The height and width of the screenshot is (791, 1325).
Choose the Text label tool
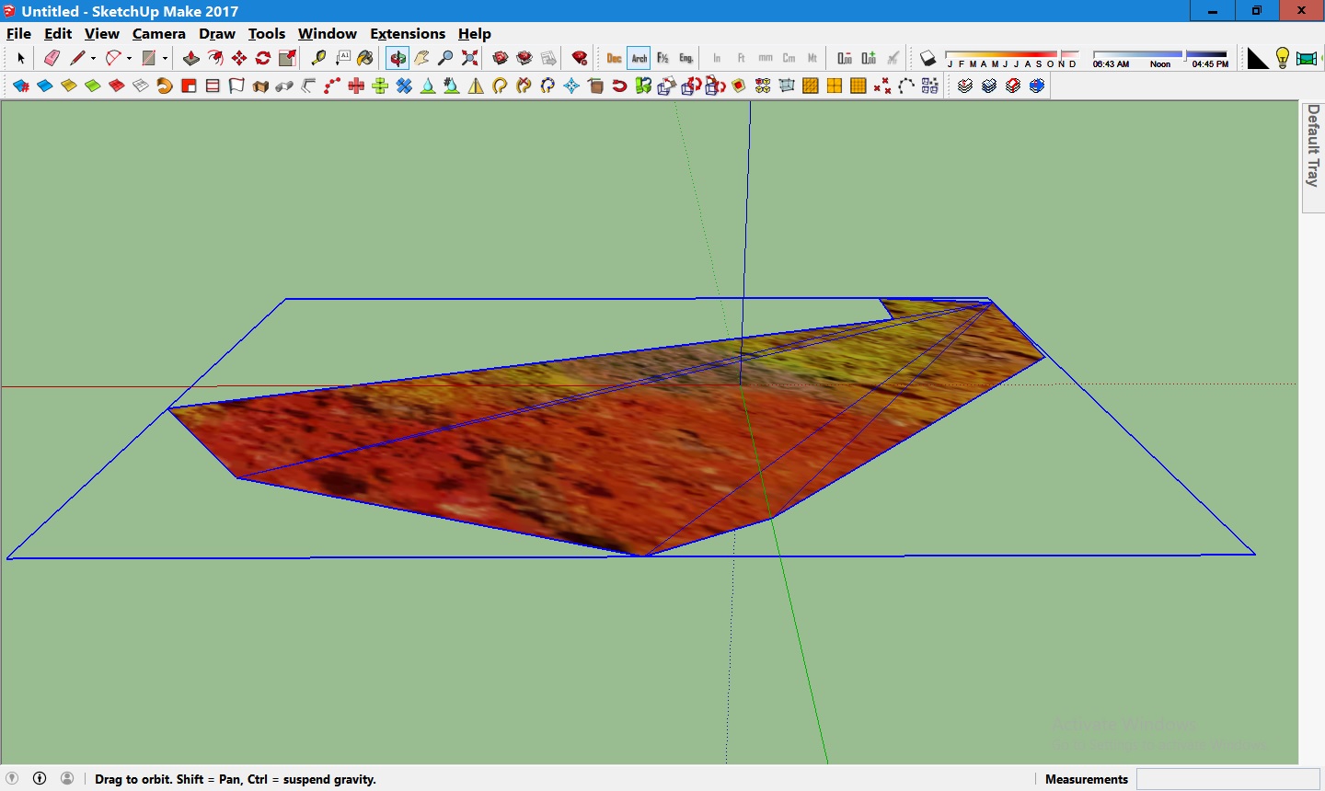342,58
